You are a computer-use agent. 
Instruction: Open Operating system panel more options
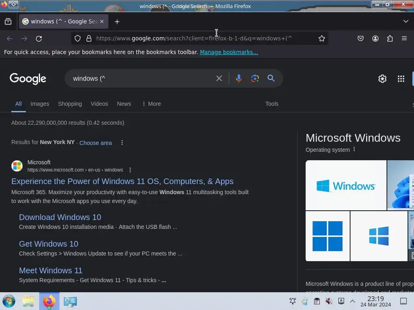pos(354,149)
